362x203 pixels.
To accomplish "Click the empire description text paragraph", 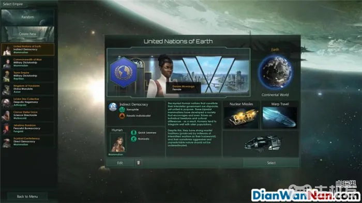I will coord(193,124).
